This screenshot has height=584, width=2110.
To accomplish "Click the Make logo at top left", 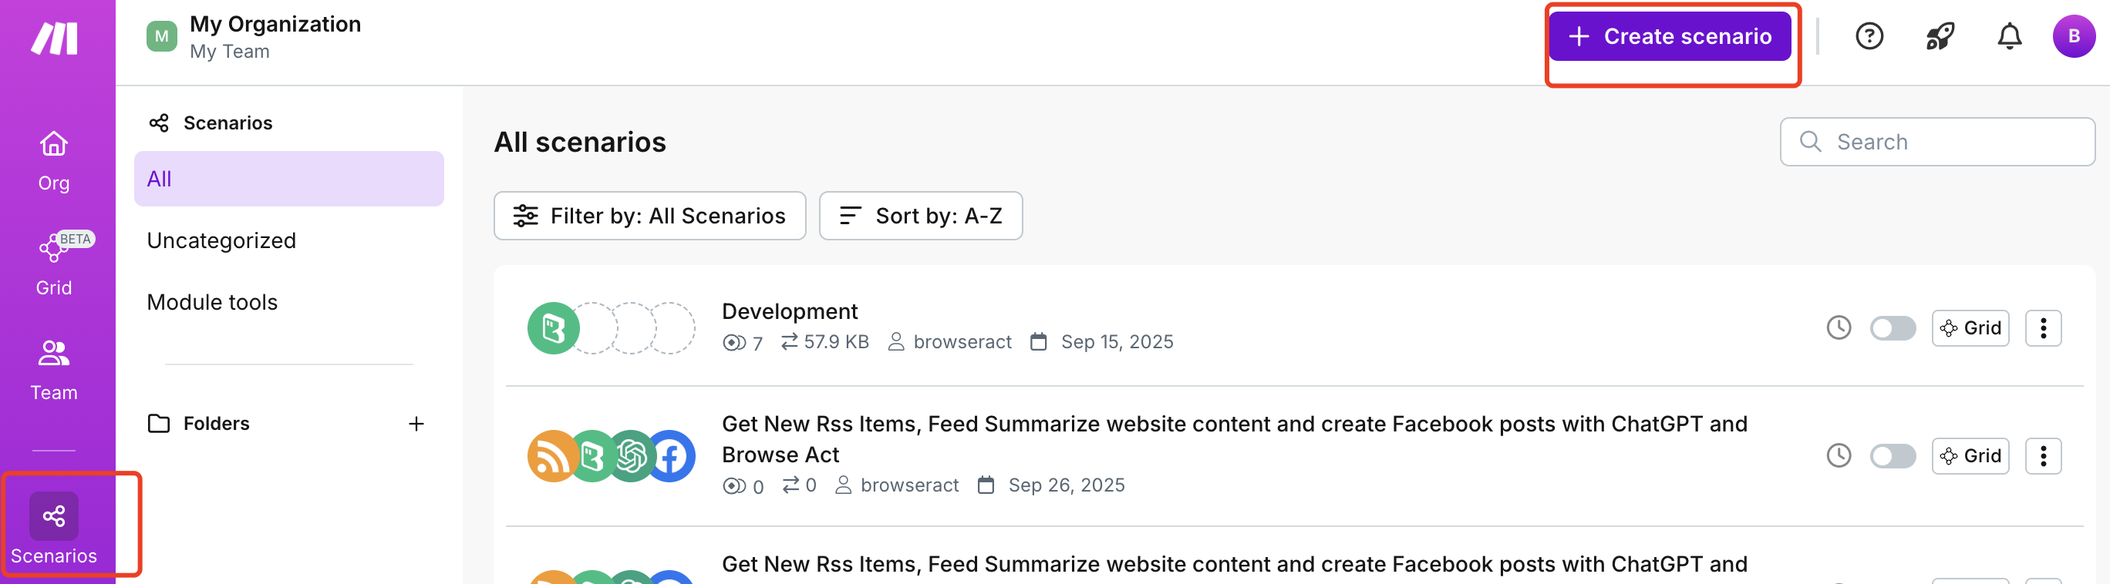I will tap(54, 39).
